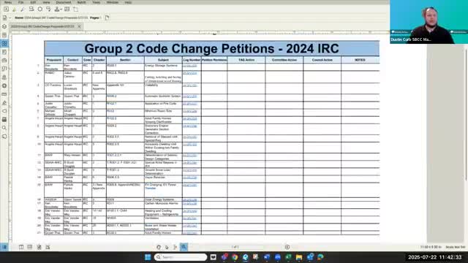Screen dimensions: 468x263
Task: Open Log Number link for Automatic Sprinkler System row
Action: [x=190, y=96]
